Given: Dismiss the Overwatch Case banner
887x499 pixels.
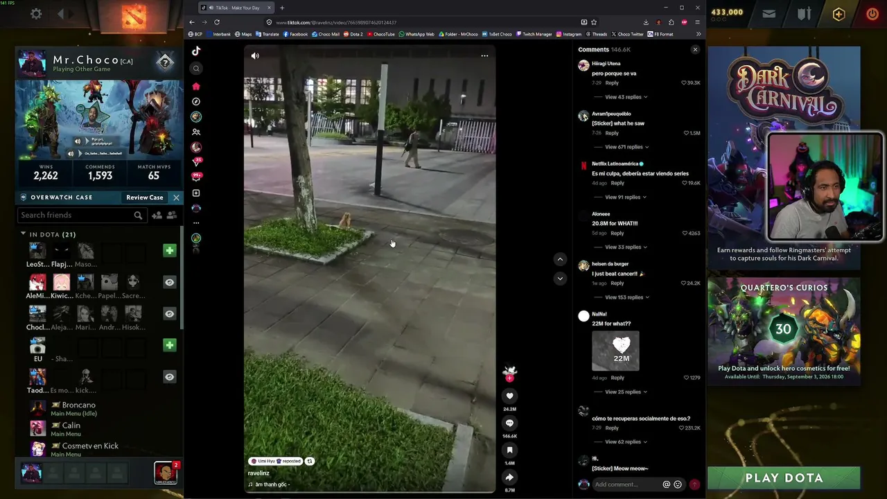Looking at the screenshot, I should point(176,198).
